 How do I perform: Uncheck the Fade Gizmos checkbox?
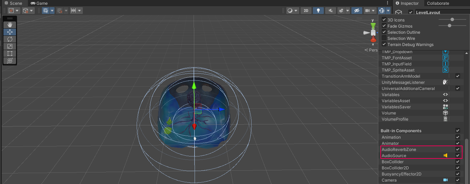click(384, 26)
